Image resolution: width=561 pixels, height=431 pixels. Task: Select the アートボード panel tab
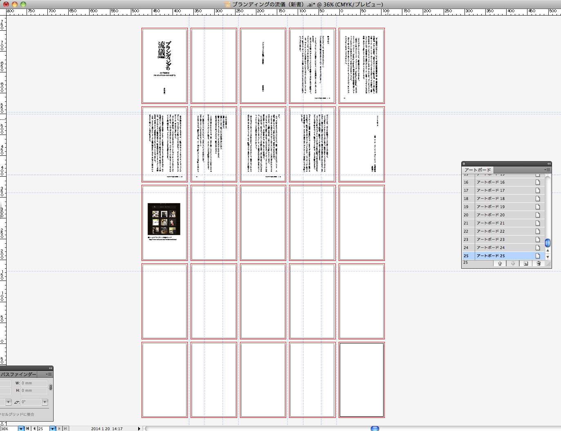[x=478, y=170]
